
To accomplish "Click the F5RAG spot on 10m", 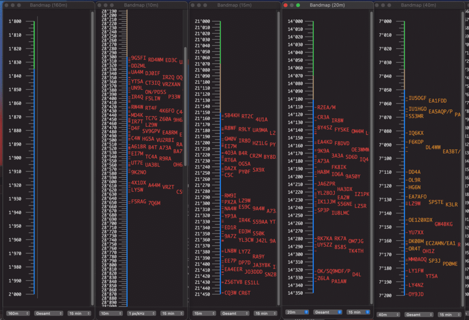I will click(x=139, y=201).
